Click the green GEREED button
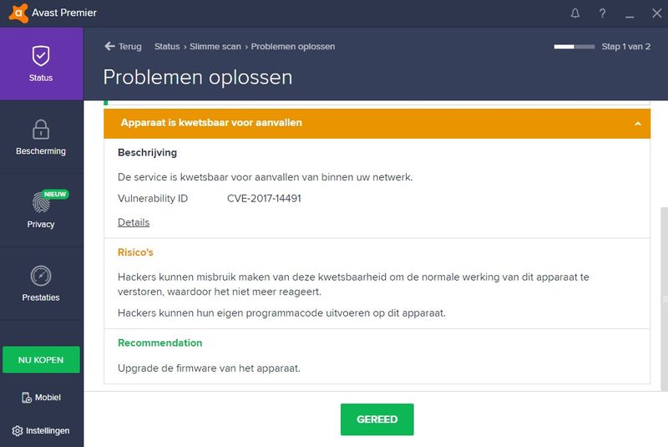The image size is (668, 447). pyautogui.click(x=377, y=419)
